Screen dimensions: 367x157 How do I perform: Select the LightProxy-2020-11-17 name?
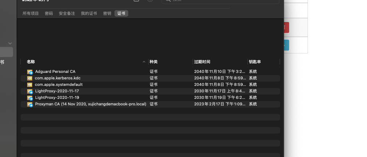[57, 91]
